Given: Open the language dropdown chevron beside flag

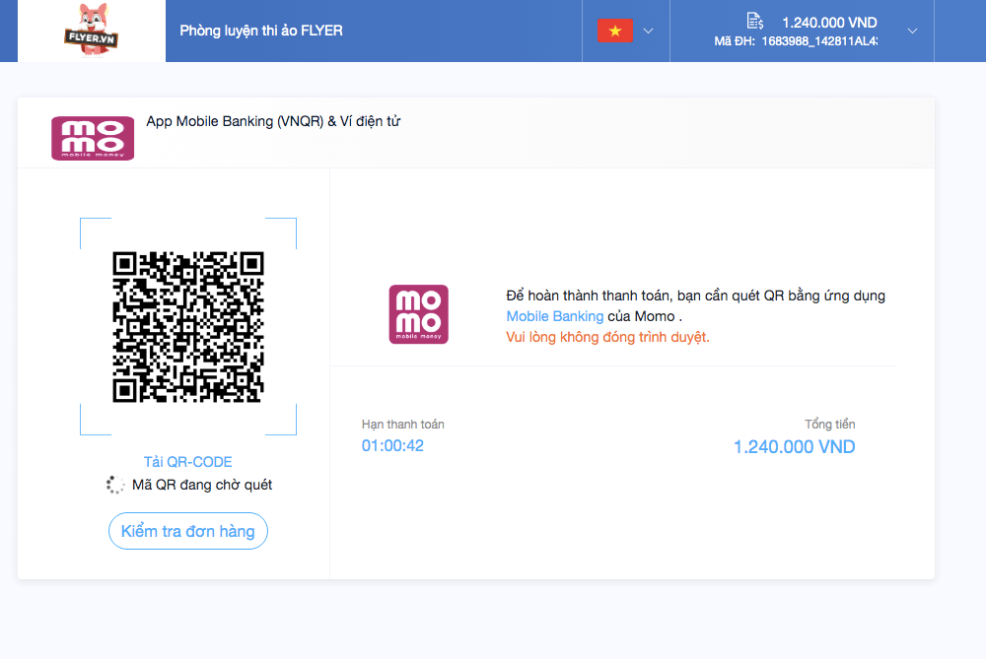Looking at the screenshot, I should (648, 31).
